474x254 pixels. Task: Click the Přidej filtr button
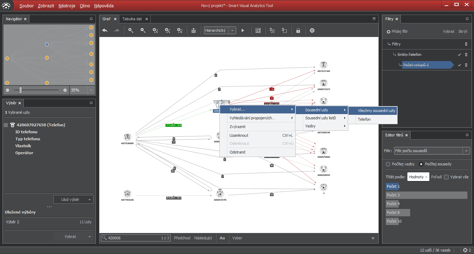397,32
